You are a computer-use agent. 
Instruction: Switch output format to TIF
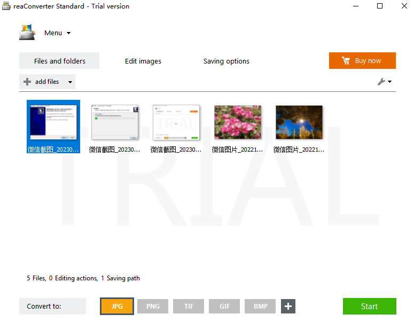(x=189, y=307)
